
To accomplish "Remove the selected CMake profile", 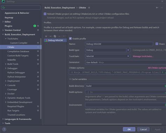I will (x=50, y=36).
